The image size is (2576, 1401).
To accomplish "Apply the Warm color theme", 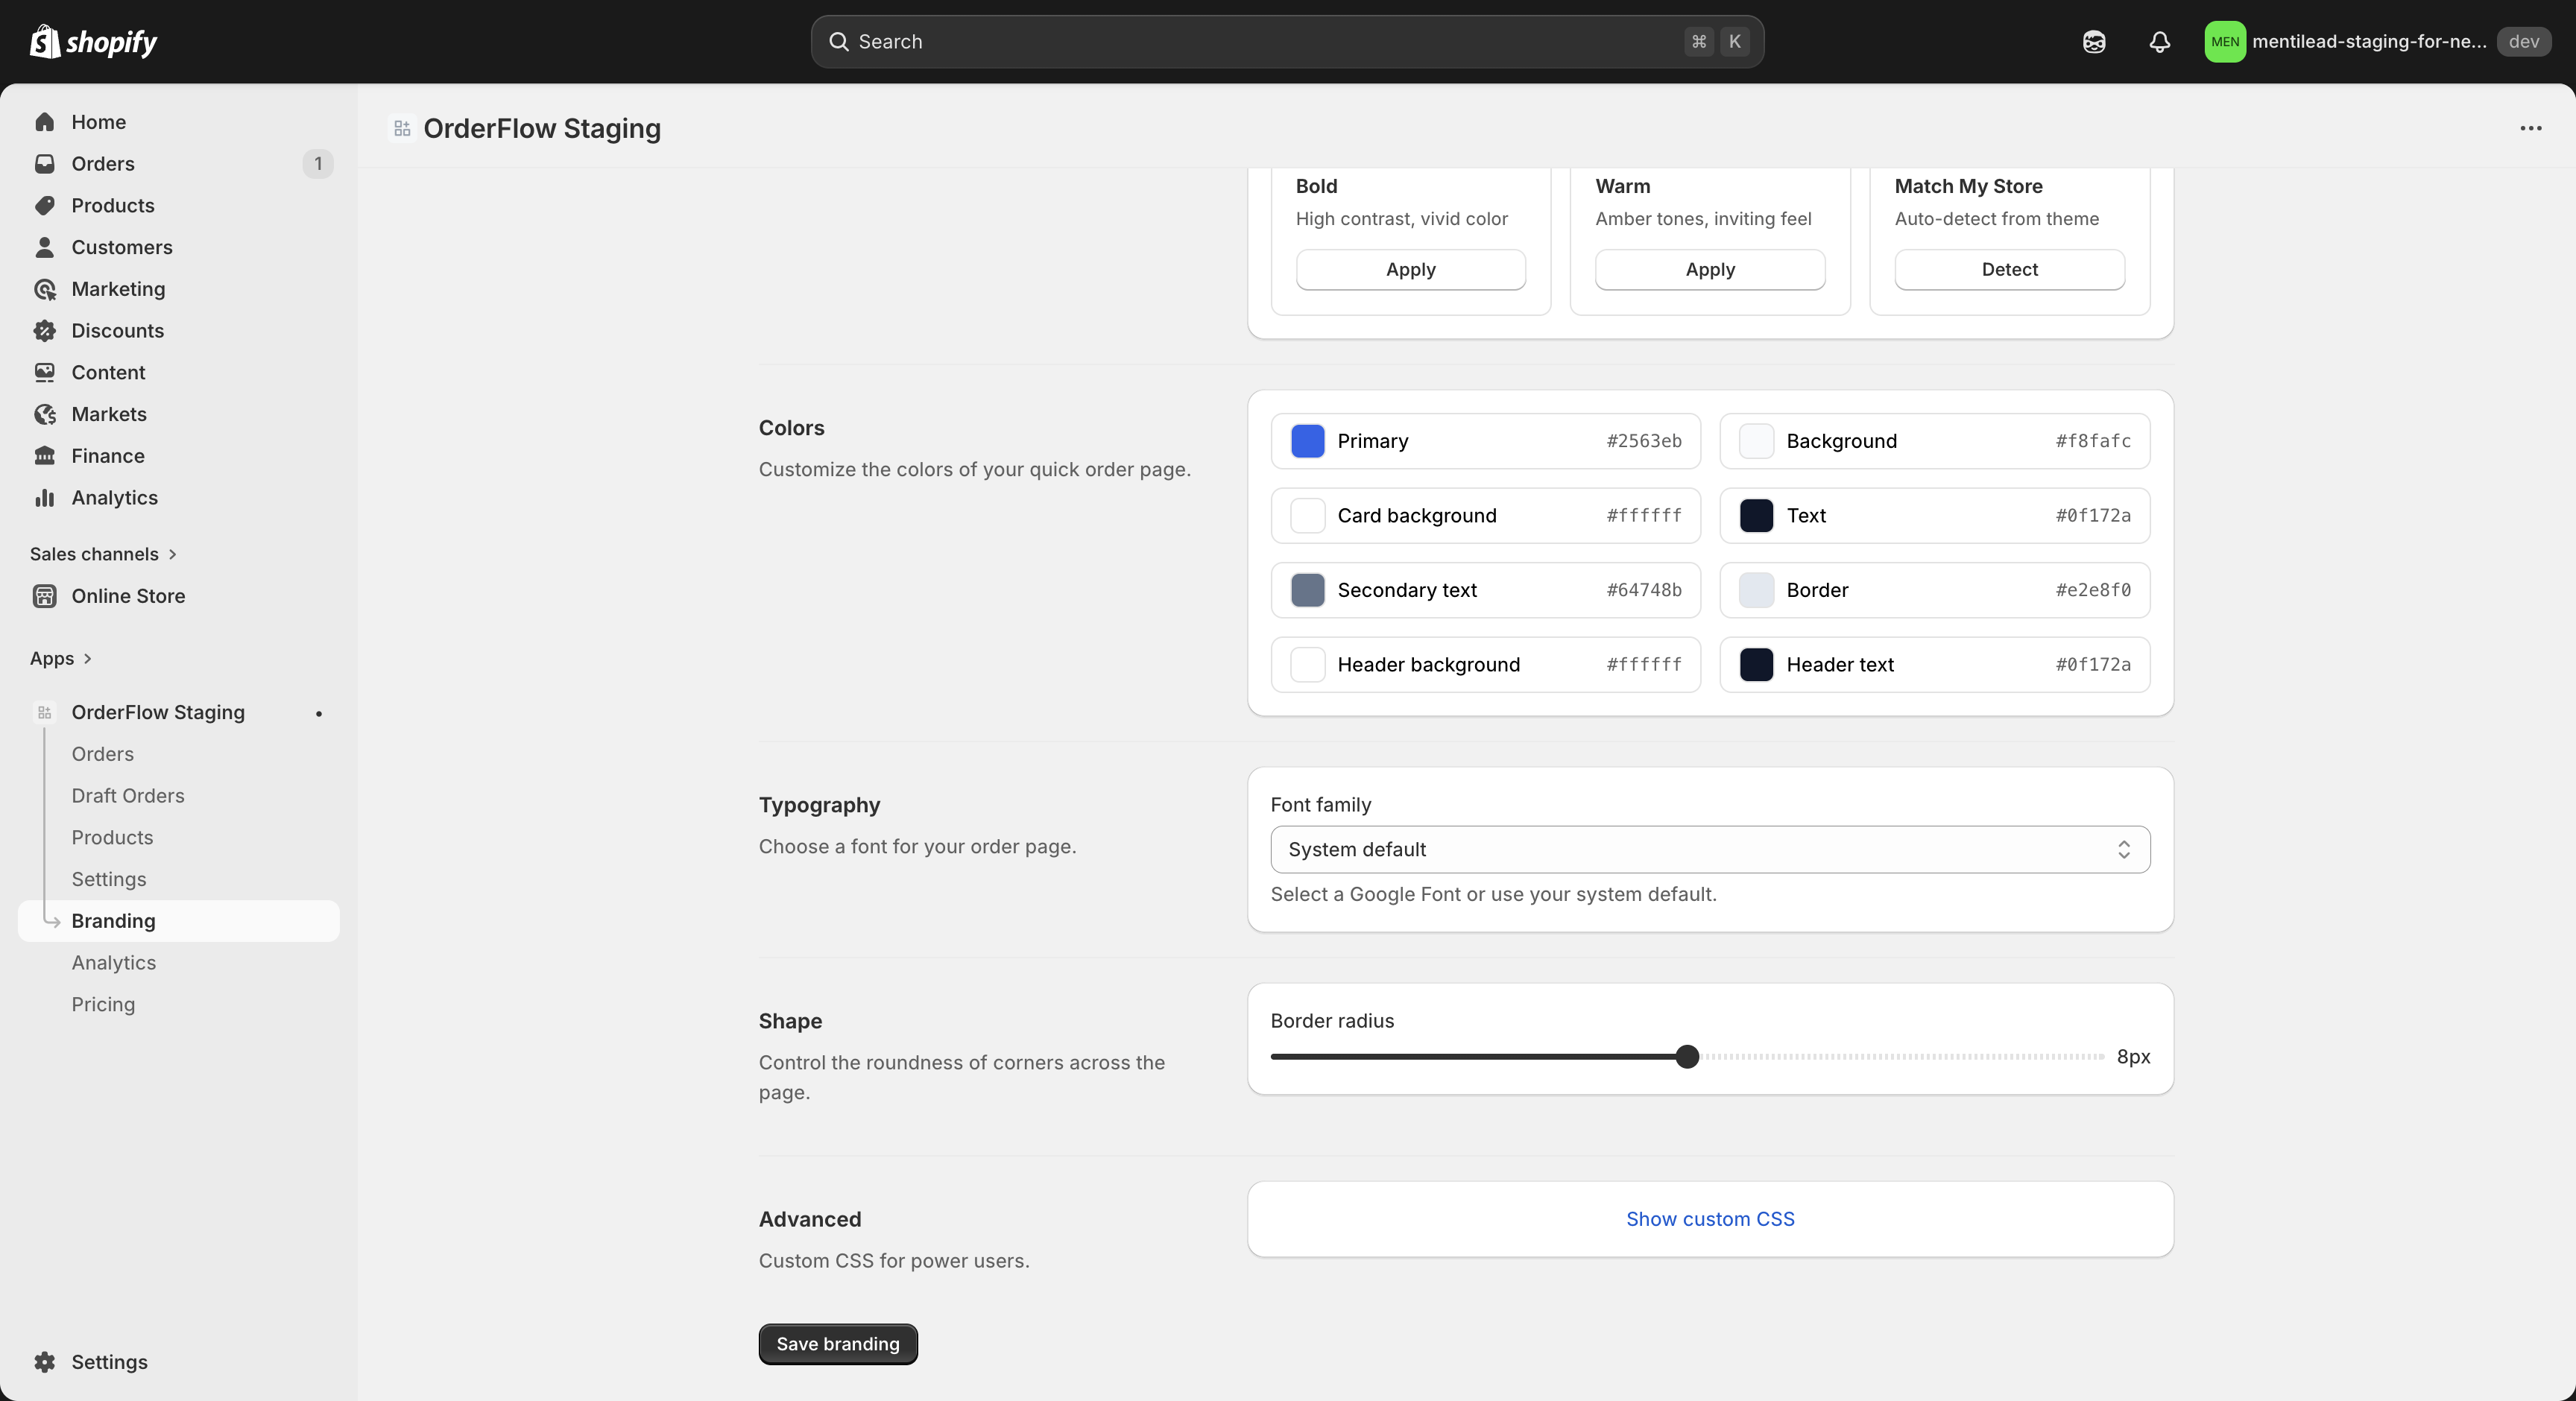I will click(x=1708, y=269).
